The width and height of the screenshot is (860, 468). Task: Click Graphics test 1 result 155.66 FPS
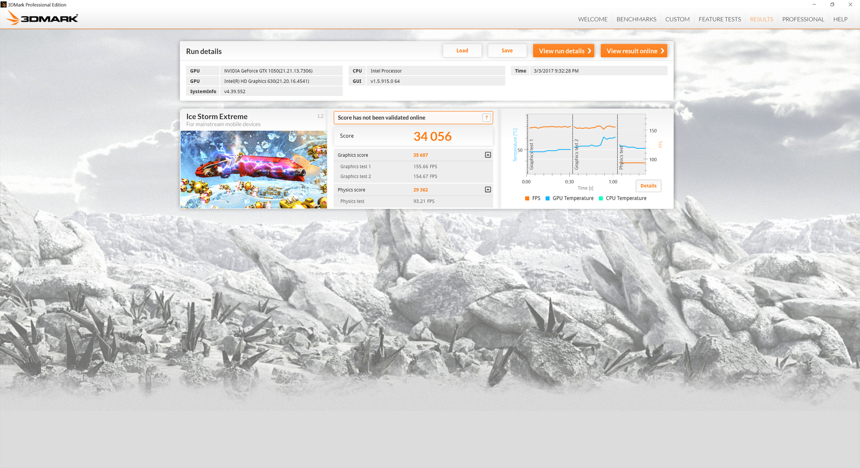pyautogui.click(x=425, y=167)
